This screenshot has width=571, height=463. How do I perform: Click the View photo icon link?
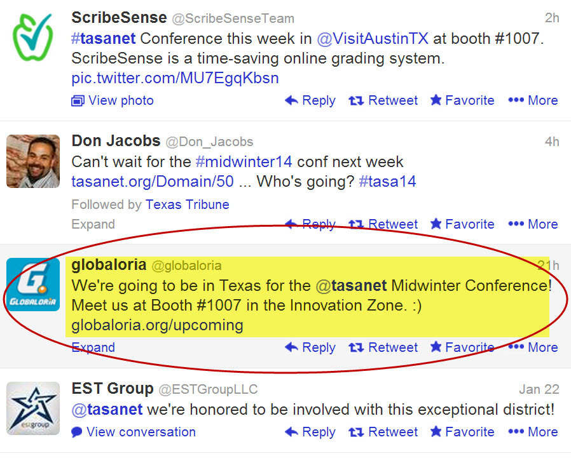[113, 100]
